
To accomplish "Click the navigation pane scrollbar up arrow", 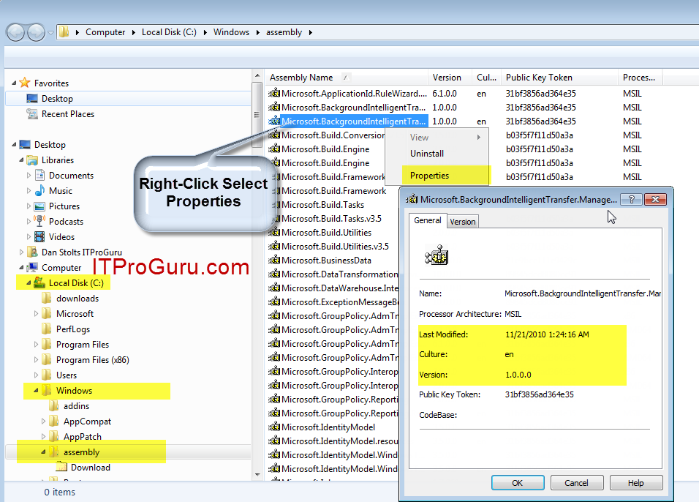I will pyautogui.click(x=257, y=75).
